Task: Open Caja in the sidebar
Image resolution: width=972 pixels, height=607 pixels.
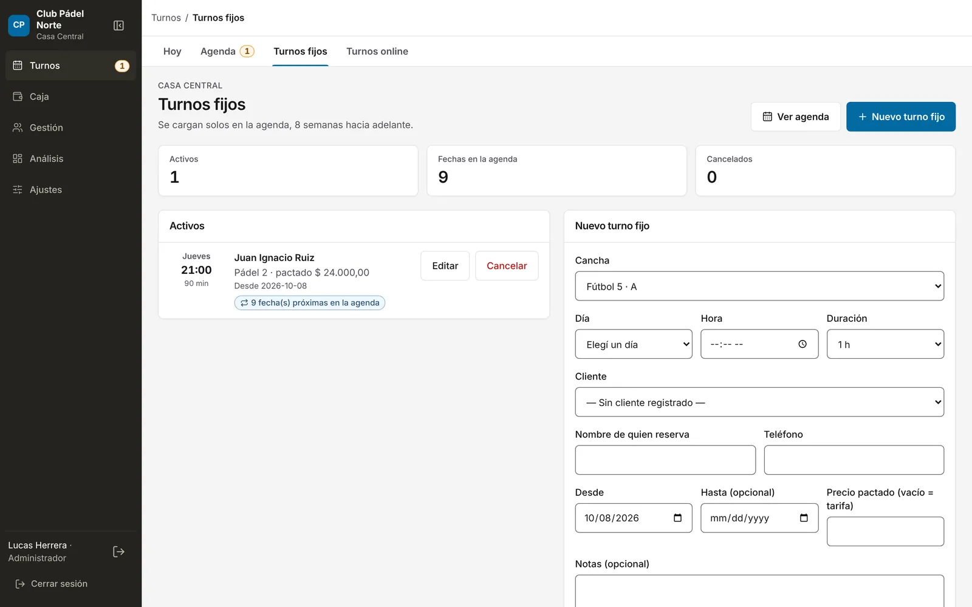Action: coord(70,97)
